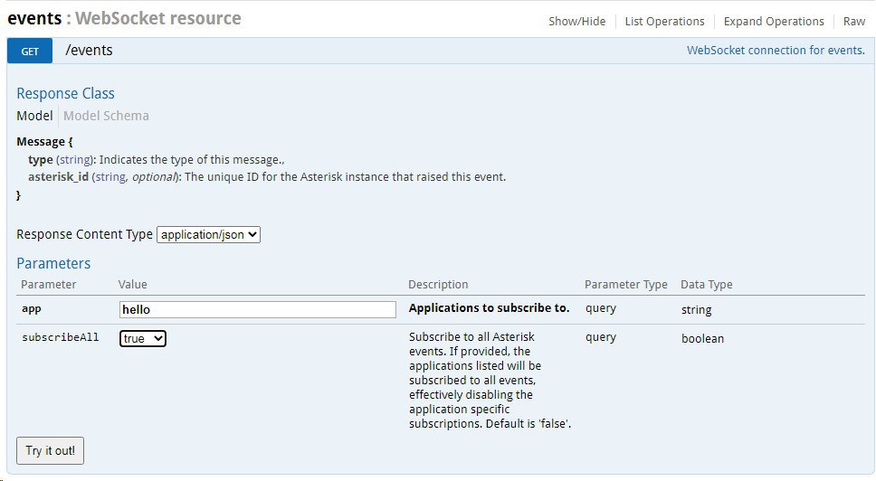The image size is (876, 481).
Task: Click the app value input field
Action: click(x=258, y=309)
